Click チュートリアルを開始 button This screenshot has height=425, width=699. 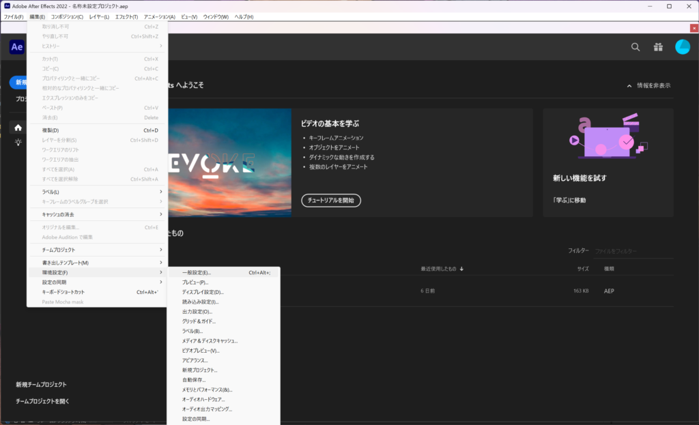coord(331,201)
